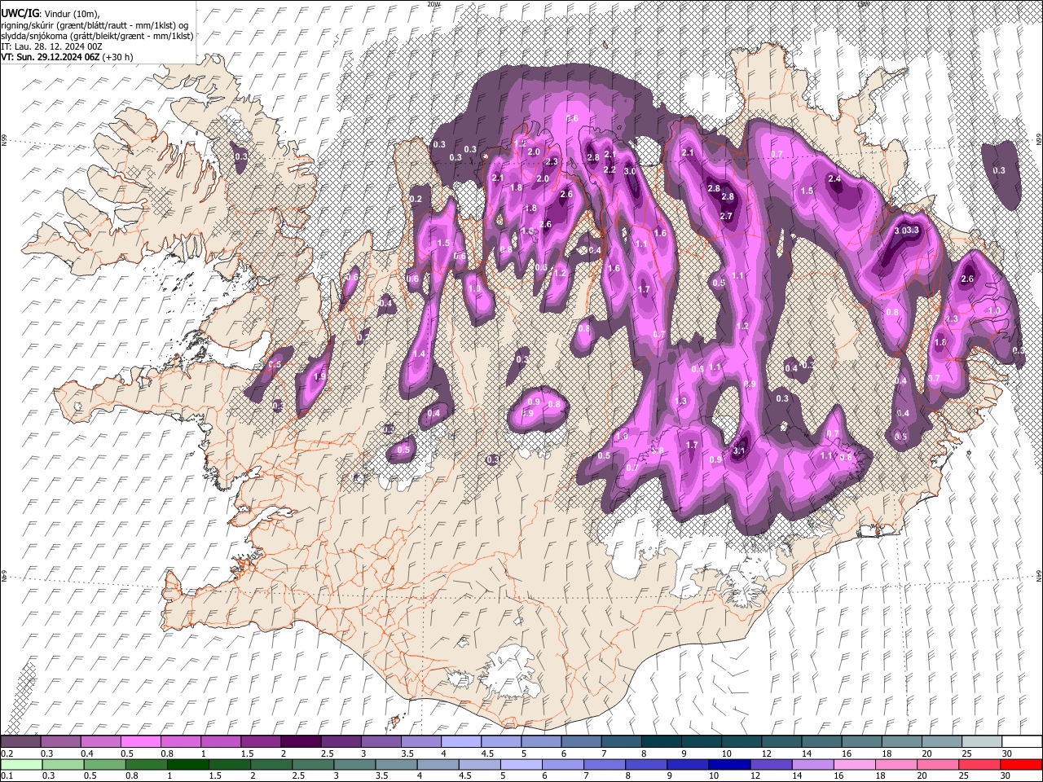The width and height of the screenshot is (1043, 782).
Task: Click the 1.4 precipitation value on map
Action: [420, 354]
